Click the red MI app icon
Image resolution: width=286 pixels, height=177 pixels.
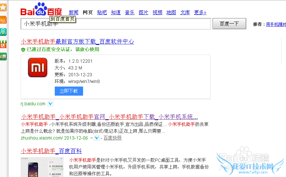click(38, 68)
